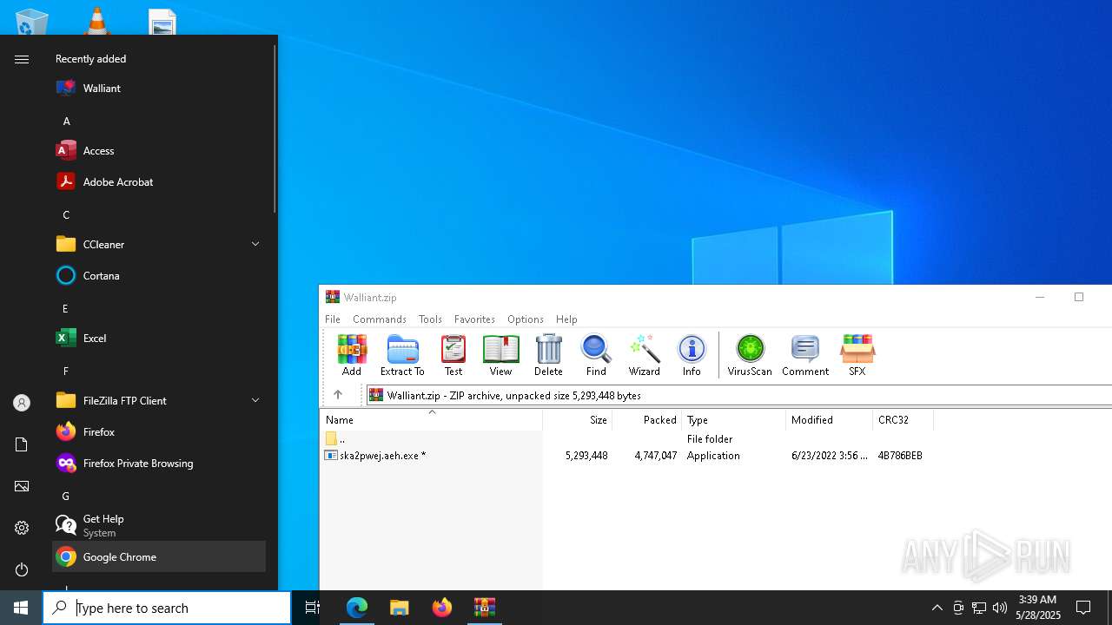Click the WinRAR archive path field

(x=738, y=395)
